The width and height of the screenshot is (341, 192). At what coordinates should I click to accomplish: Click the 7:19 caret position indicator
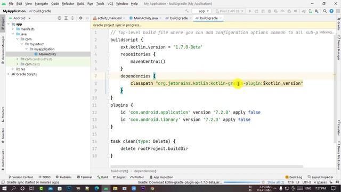point(290,182)
